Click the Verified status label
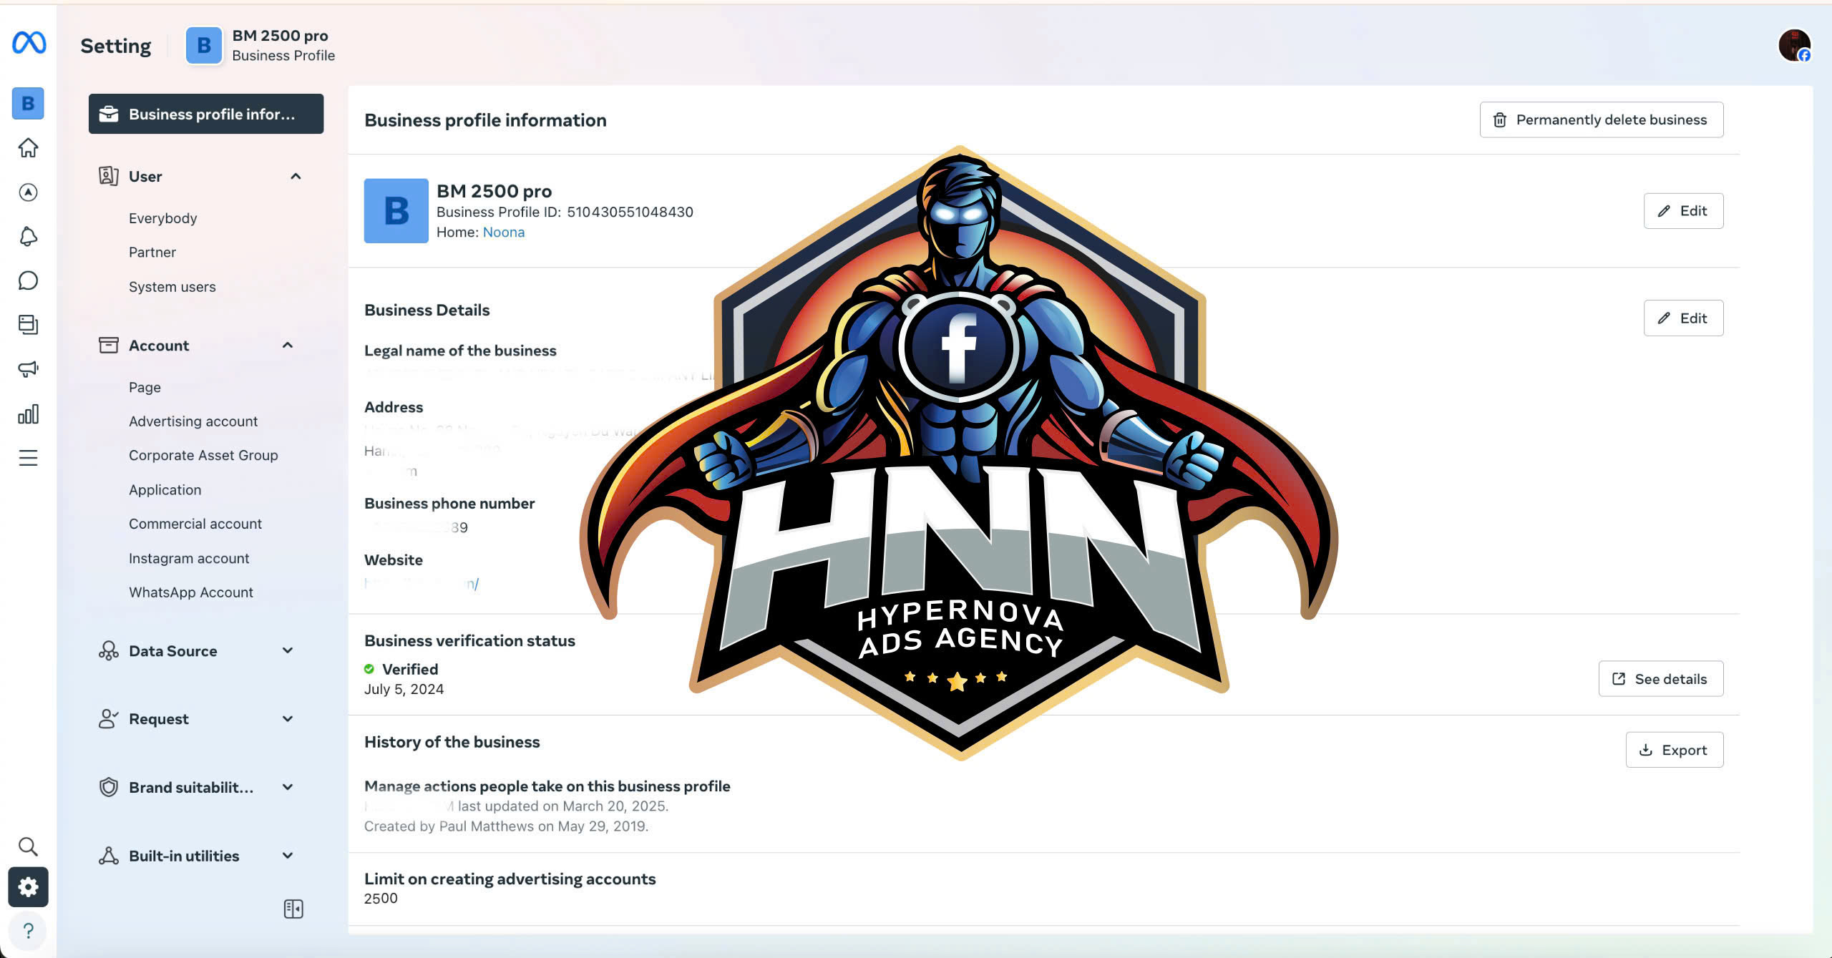The image size is (1832, 958). (x=410, y=670)
